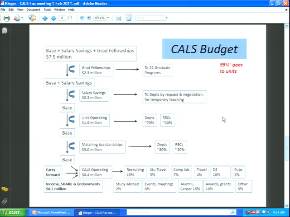Go to next page with down arrow
290x217 pixels.
(53, 18)
